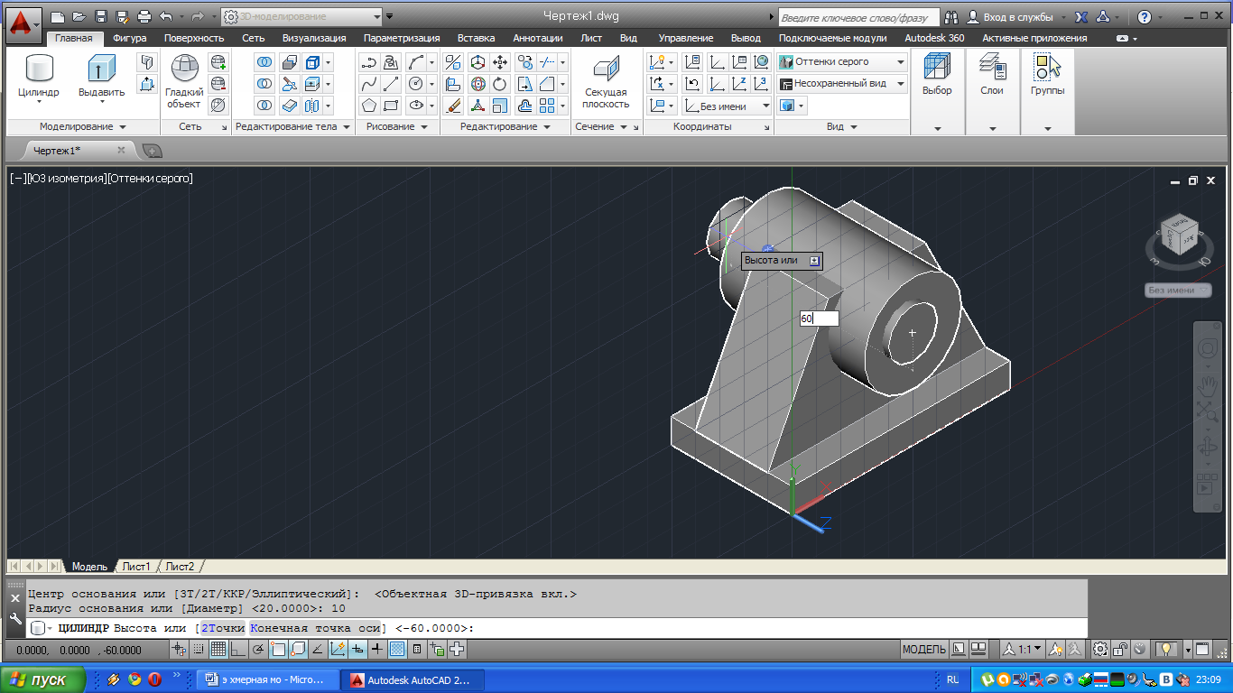Select the Лист1 layout tab
The height and width of the screenshot is (693, 1233).
(x=136, y=567)
